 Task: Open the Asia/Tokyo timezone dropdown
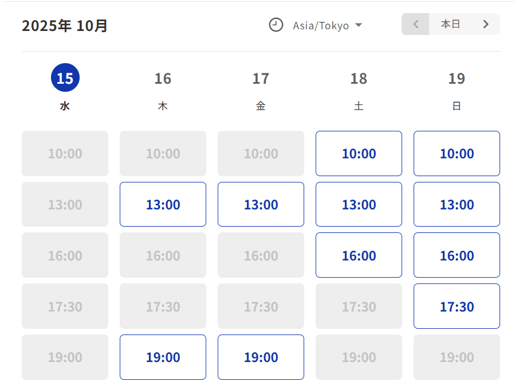tap(321, 26)
